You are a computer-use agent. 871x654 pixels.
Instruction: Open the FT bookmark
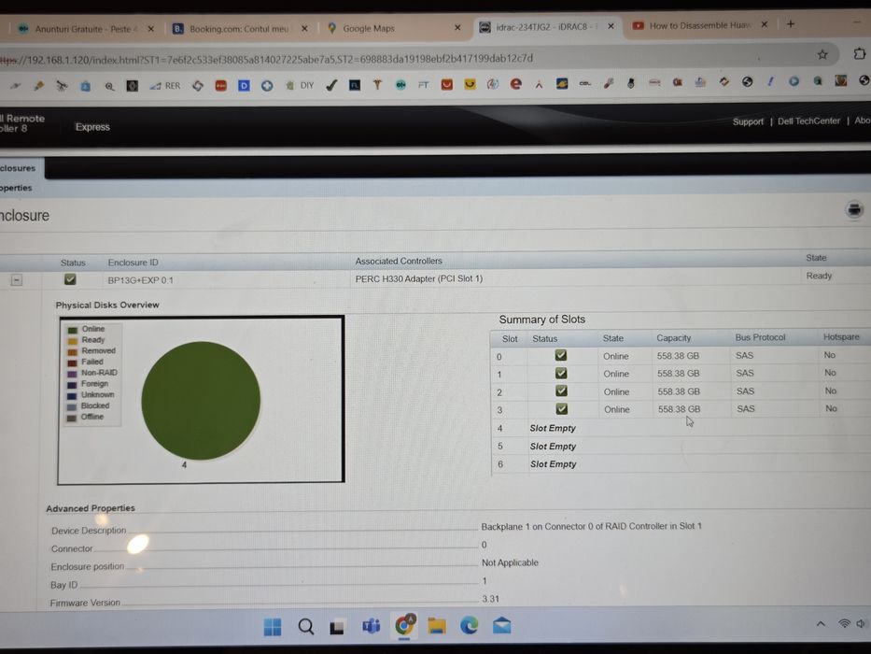click(423, 84)
